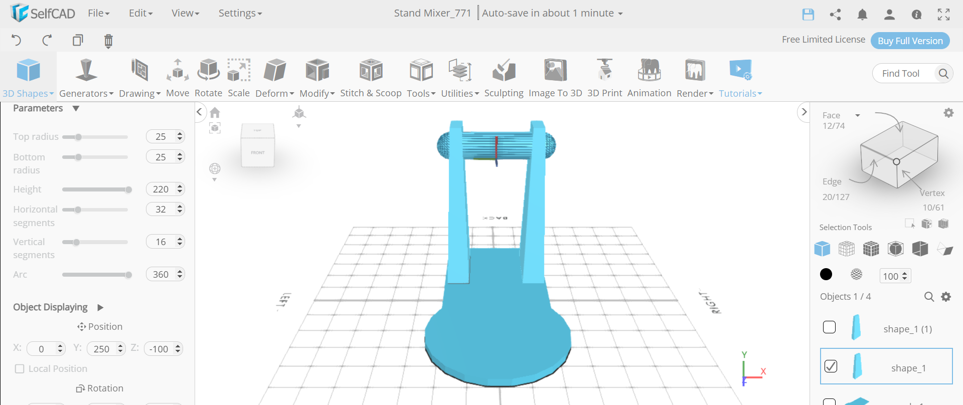Image resolution: width=963 pixels, height=405 pixels.
Task: Search objects with magnifier icon
Action: point(929,297)
